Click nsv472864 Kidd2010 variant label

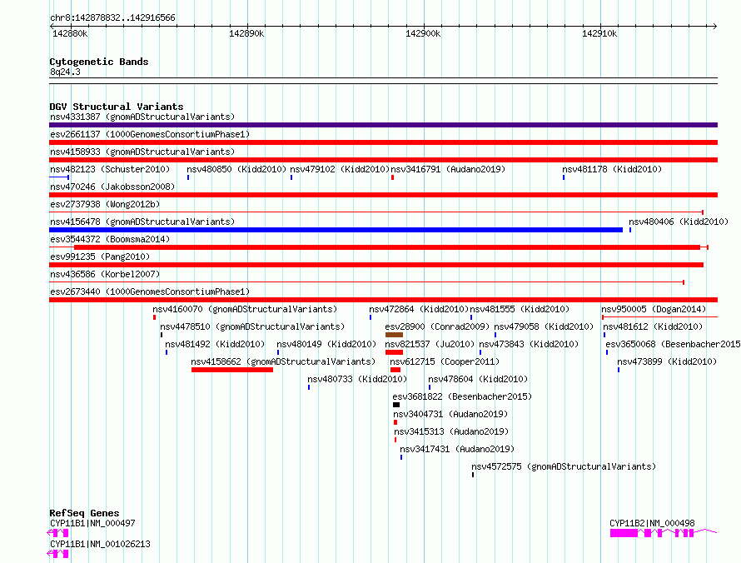(x=419, y=309)
